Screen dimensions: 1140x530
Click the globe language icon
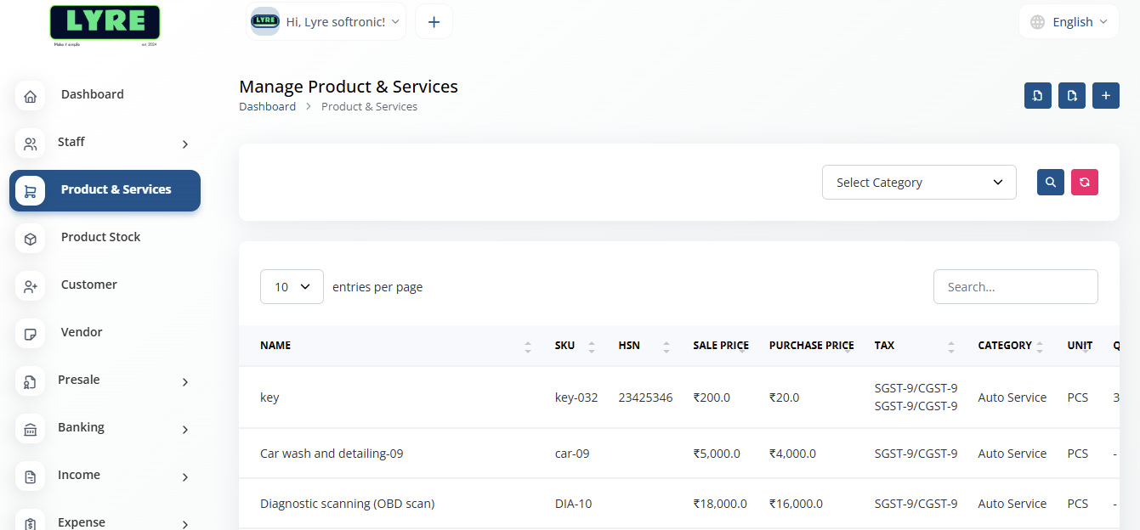pos(1037,22)
